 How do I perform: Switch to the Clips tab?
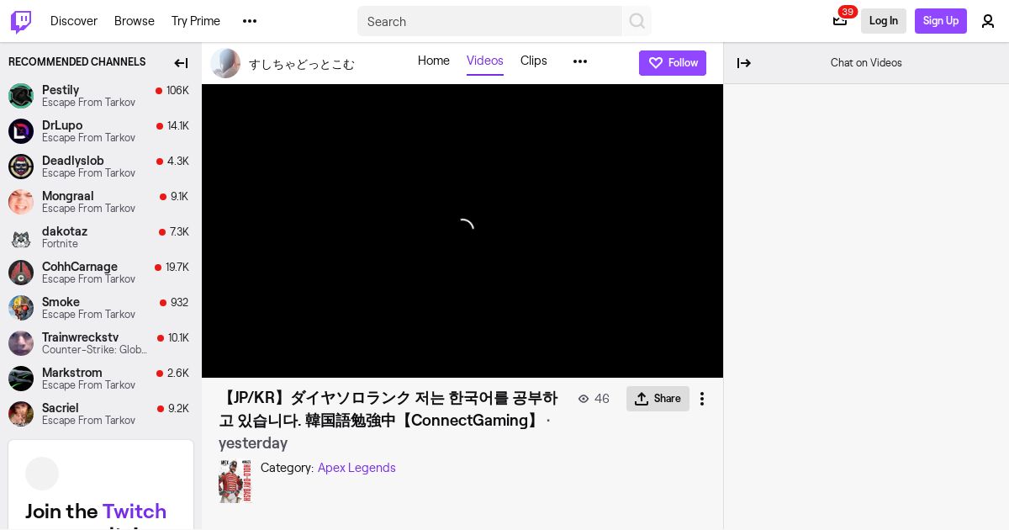pyautogui.click(x=534, y=61)
